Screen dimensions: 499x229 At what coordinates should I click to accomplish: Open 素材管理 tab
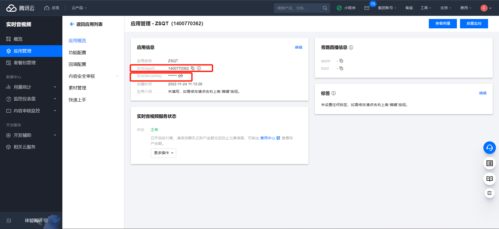(x=77, y=88)
